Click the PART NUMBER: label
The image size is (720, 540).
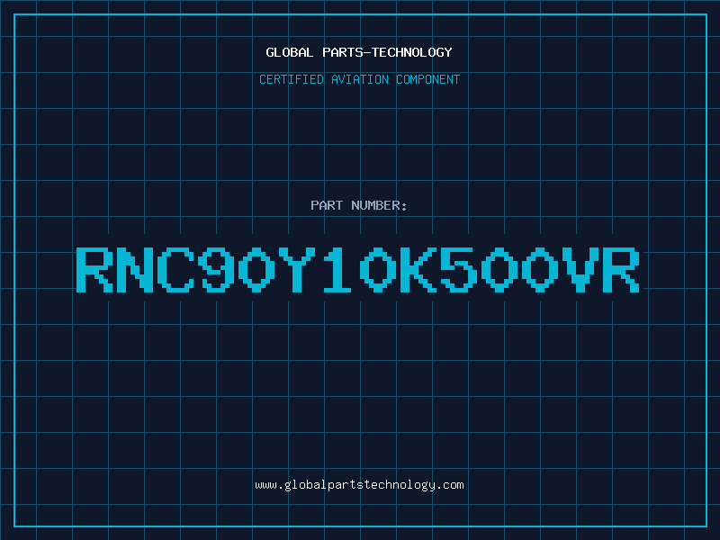coord(358,205)
